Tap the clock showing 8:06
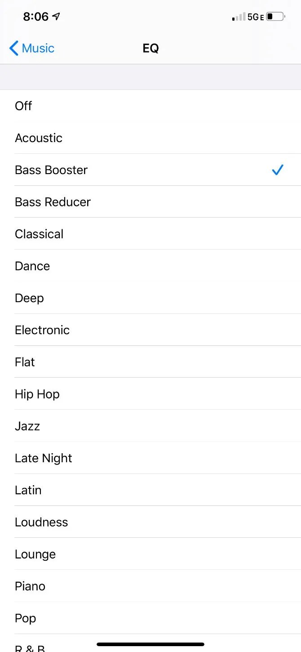301x652 pixels. [x=36, y=16]
